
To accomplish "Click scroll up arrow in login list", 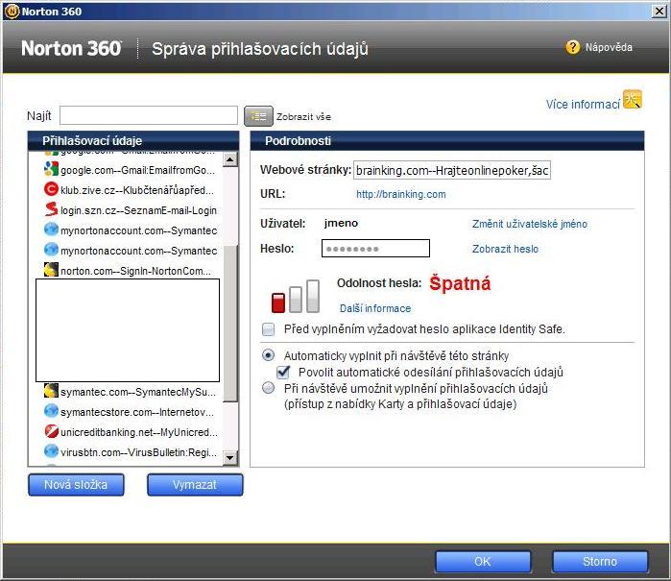I will coord(229,159).
